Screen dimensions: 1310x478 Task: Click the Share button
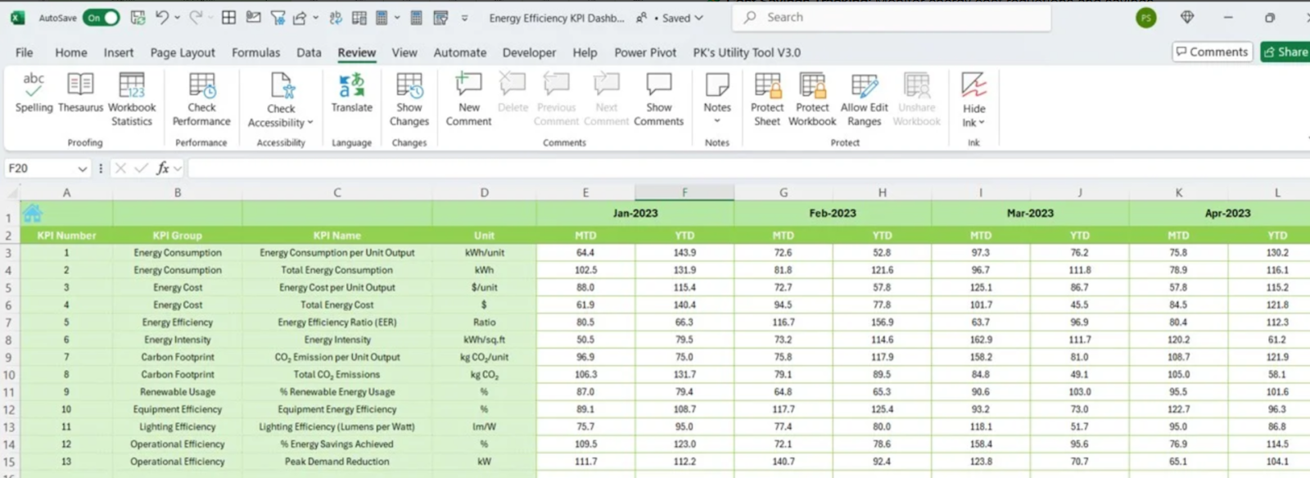pos(1285,52)
